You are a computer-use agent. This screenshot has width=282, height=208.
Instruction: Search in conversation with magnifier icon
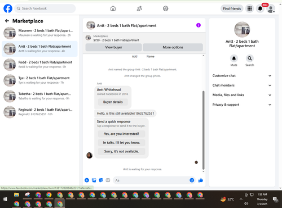pos(250,58)
